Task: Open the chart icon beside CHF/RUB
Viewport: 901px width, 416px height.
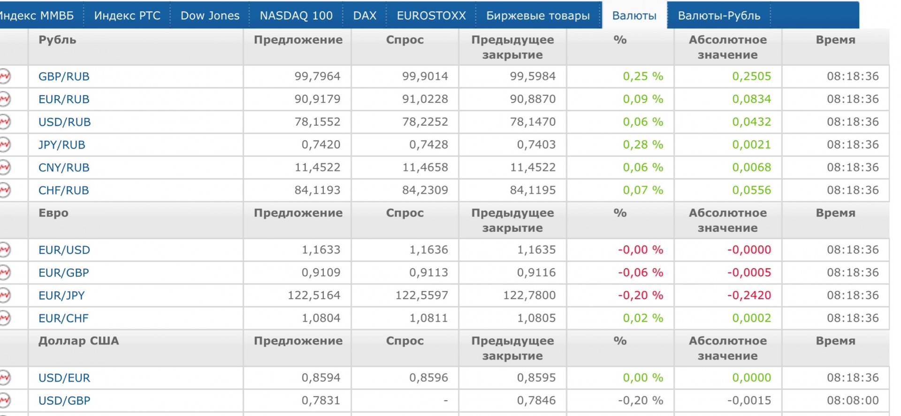Action: (x=5, y=190)
